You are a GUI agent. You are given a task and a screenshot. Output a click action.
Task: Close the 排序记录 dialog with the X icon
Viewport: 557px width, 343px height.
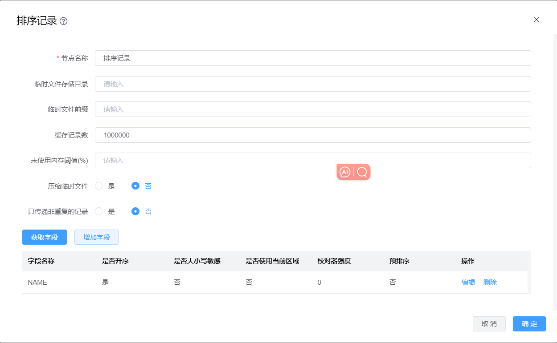(536, 20)
